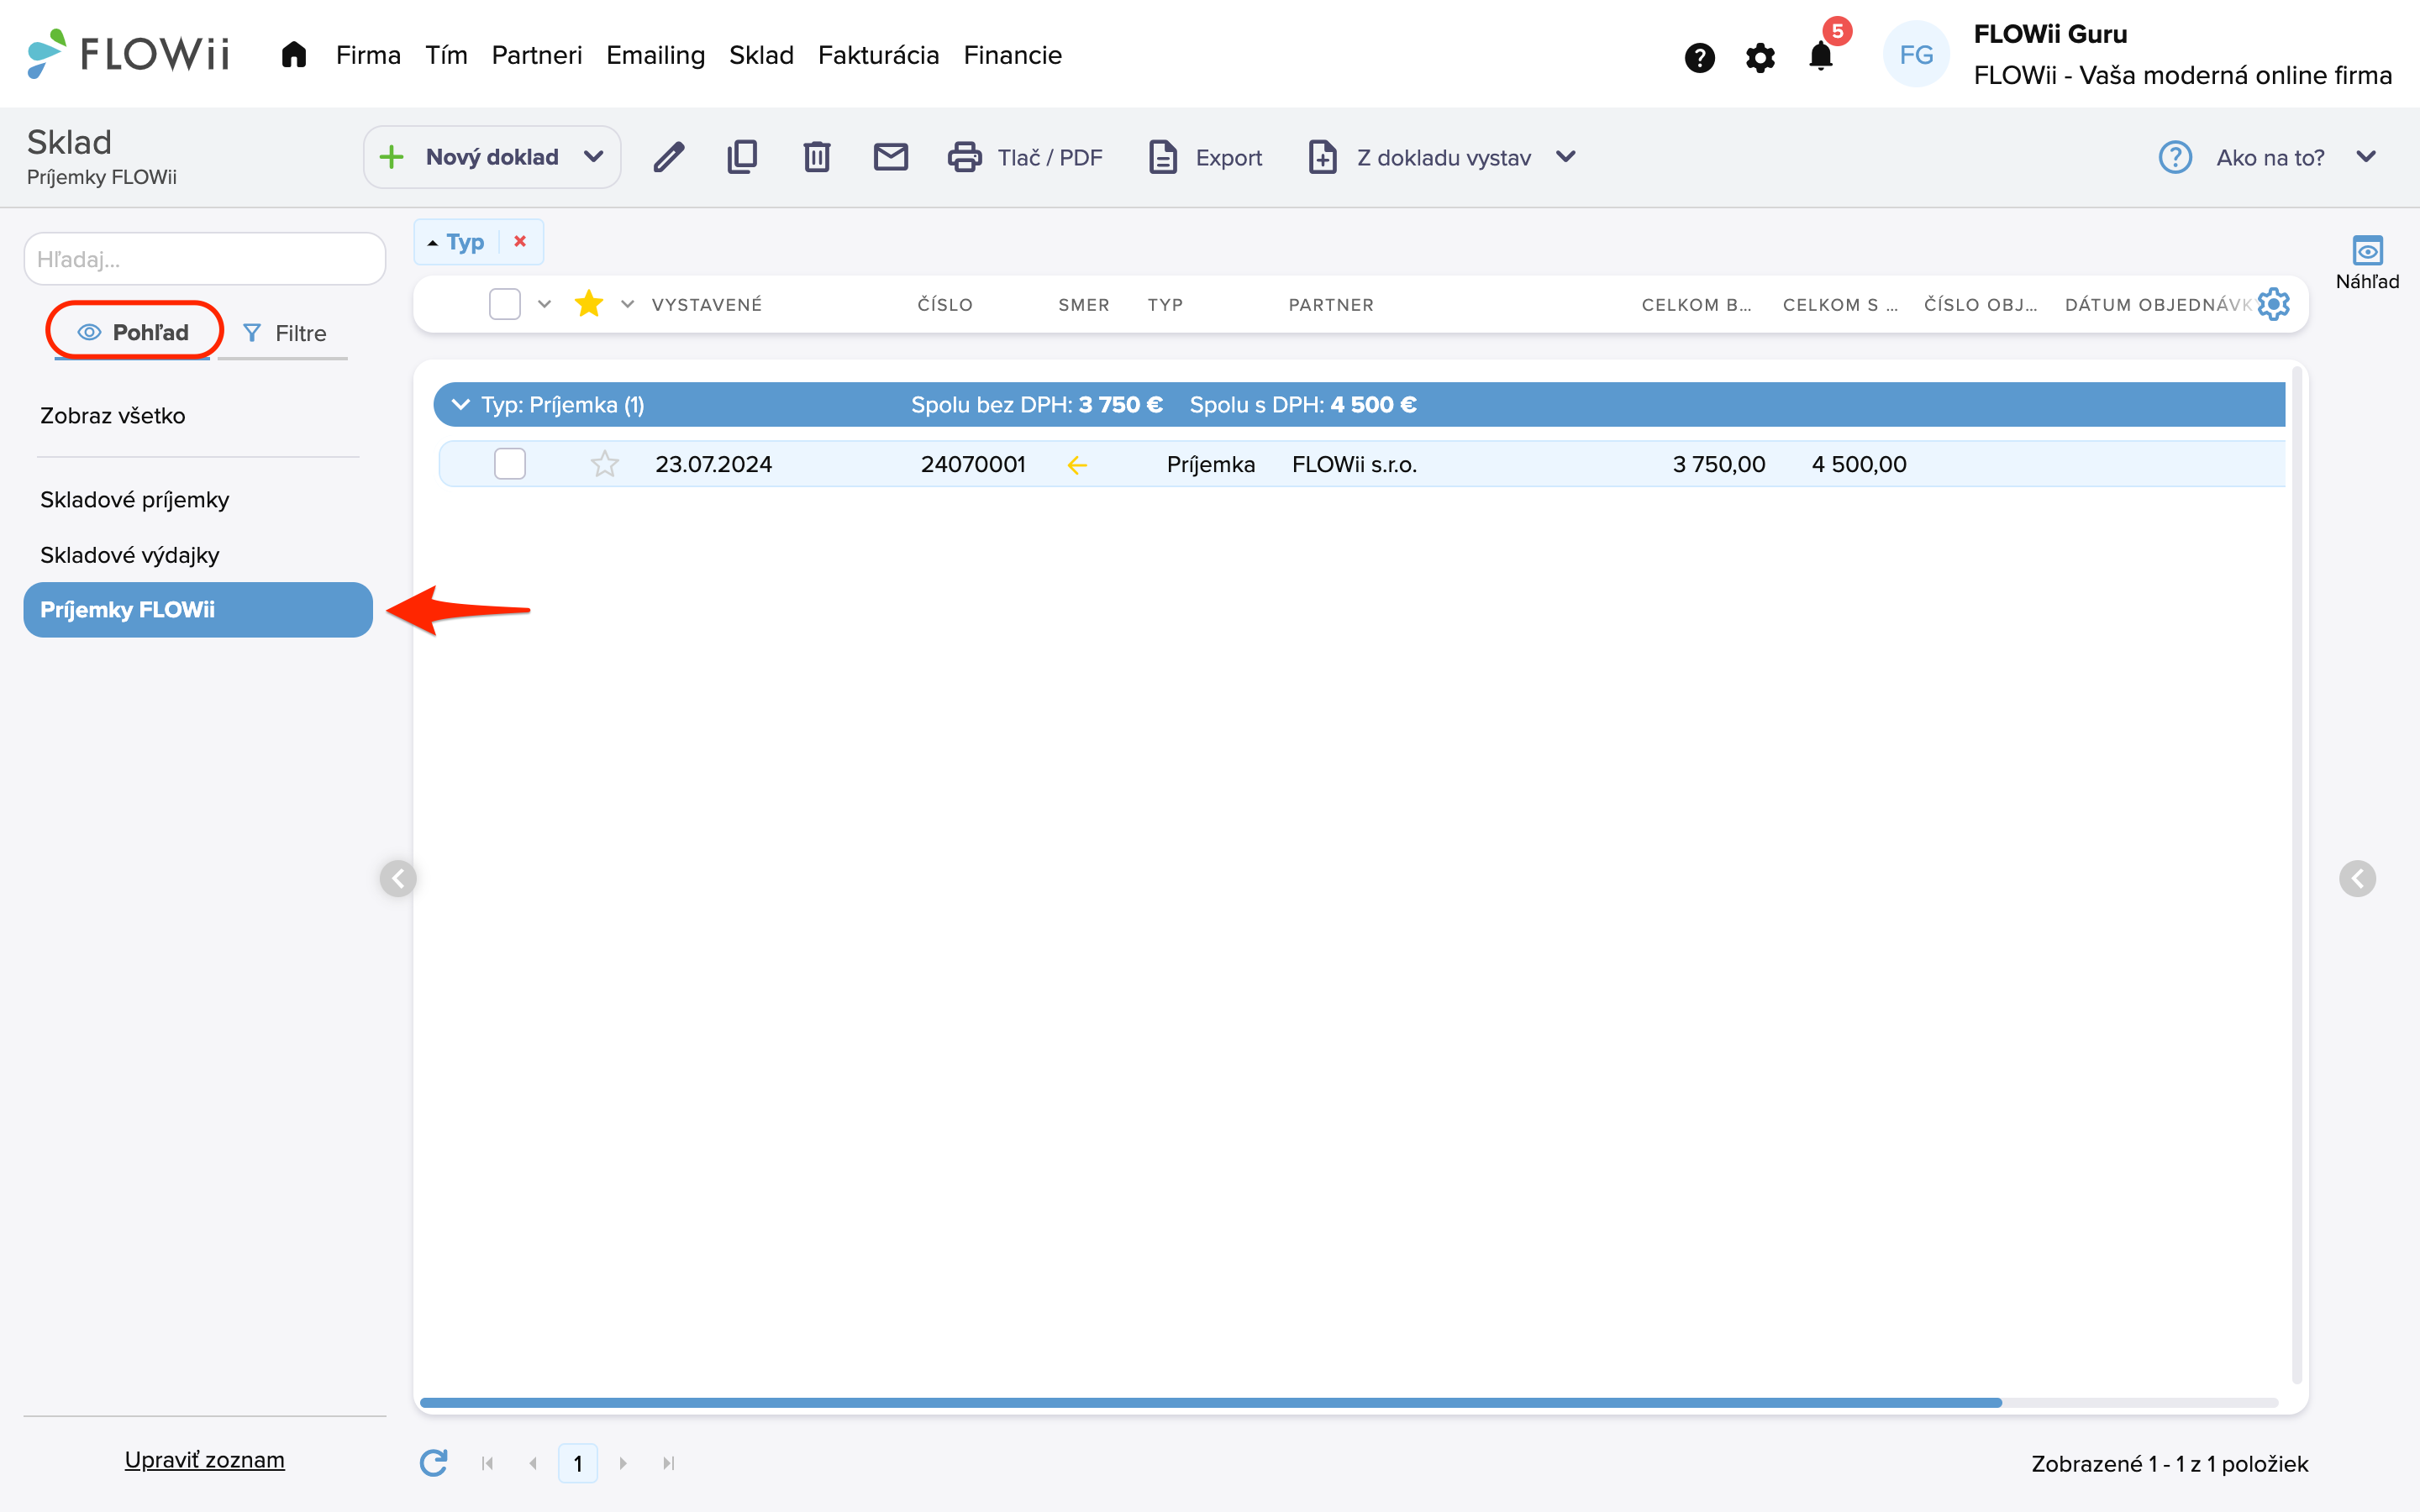Open the column settings gear icon
This screenshot has width=2420, height=1512.
[x=2273, y=304]
